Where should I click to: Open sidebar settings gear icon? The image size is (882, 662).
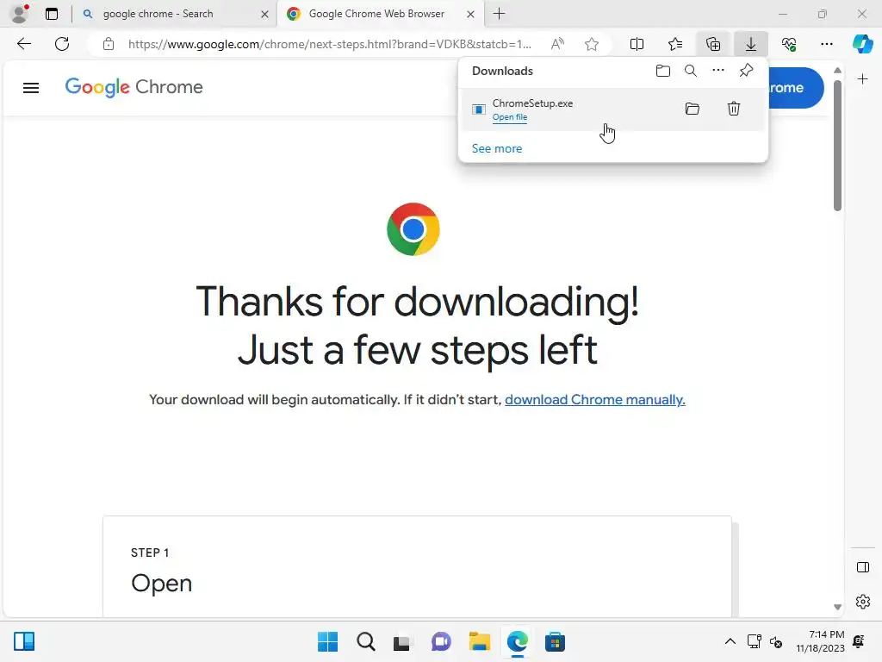tap(862, 601)
